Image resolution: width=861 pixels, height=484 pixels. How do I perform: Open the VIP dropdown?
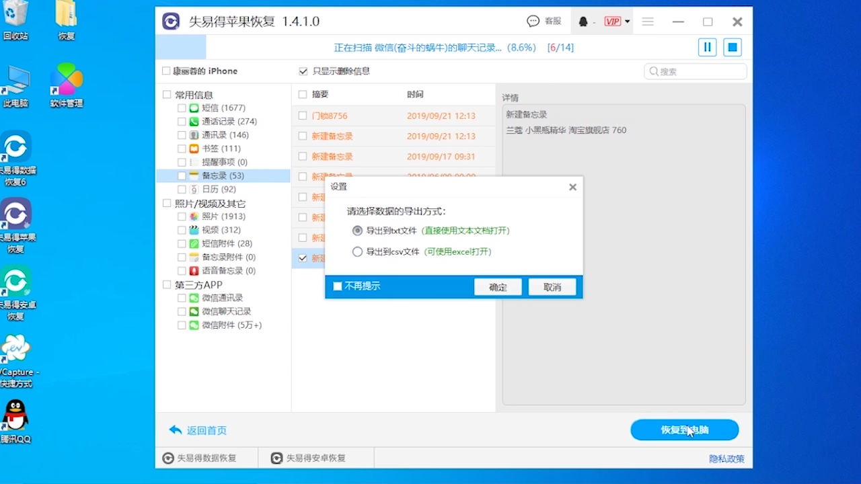(617, 22)
